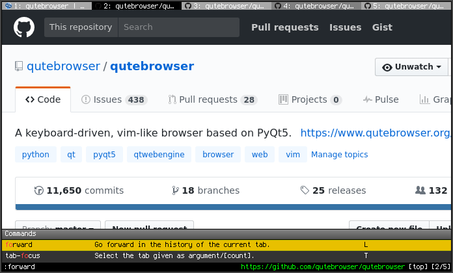
Task: Open the Pulse tab
Action: 381,99
